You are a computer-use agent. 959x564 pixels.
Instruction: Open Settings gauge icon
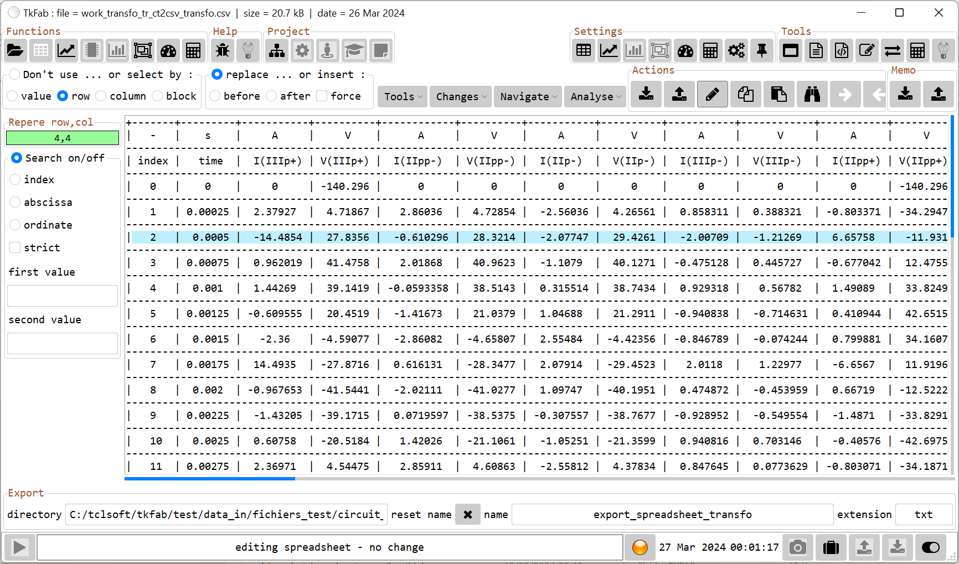tap(685, 51)
